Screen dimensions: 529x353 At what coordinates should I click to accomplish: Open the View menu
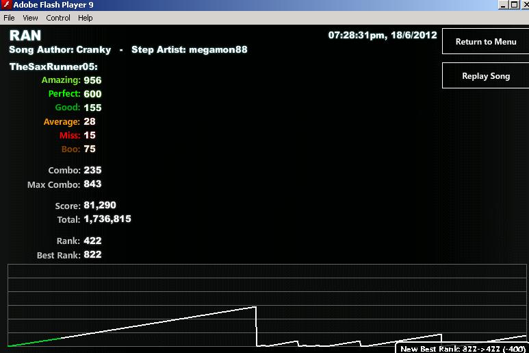30,18
